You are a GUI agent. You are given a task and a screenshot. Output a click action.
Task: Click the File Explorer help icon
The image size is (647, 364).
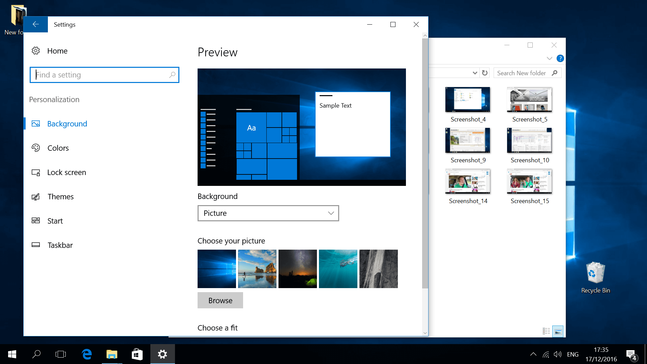pyautogui.click(x=560, y=58)
